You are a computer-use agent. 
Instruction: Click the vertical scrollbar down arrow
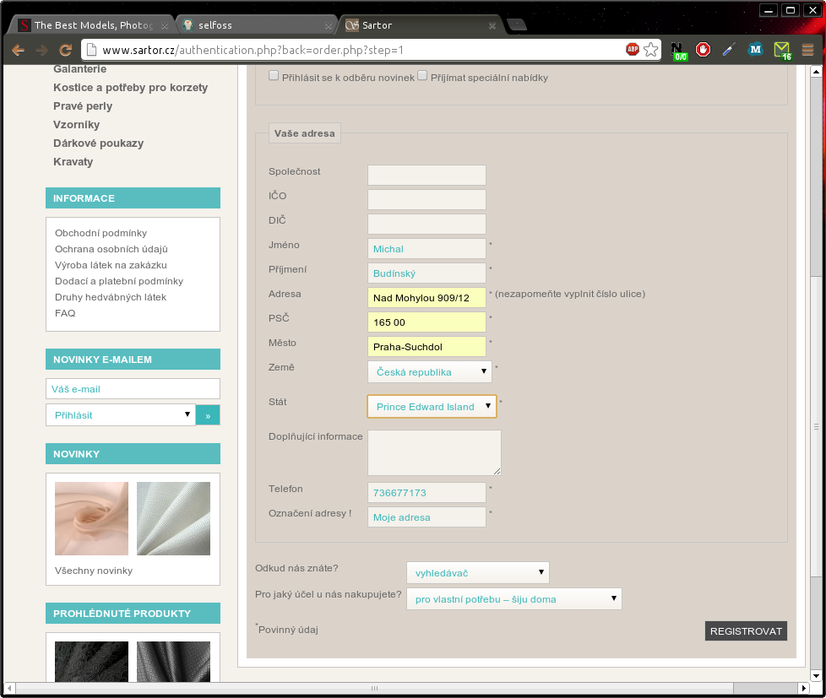tap(816, 676)
